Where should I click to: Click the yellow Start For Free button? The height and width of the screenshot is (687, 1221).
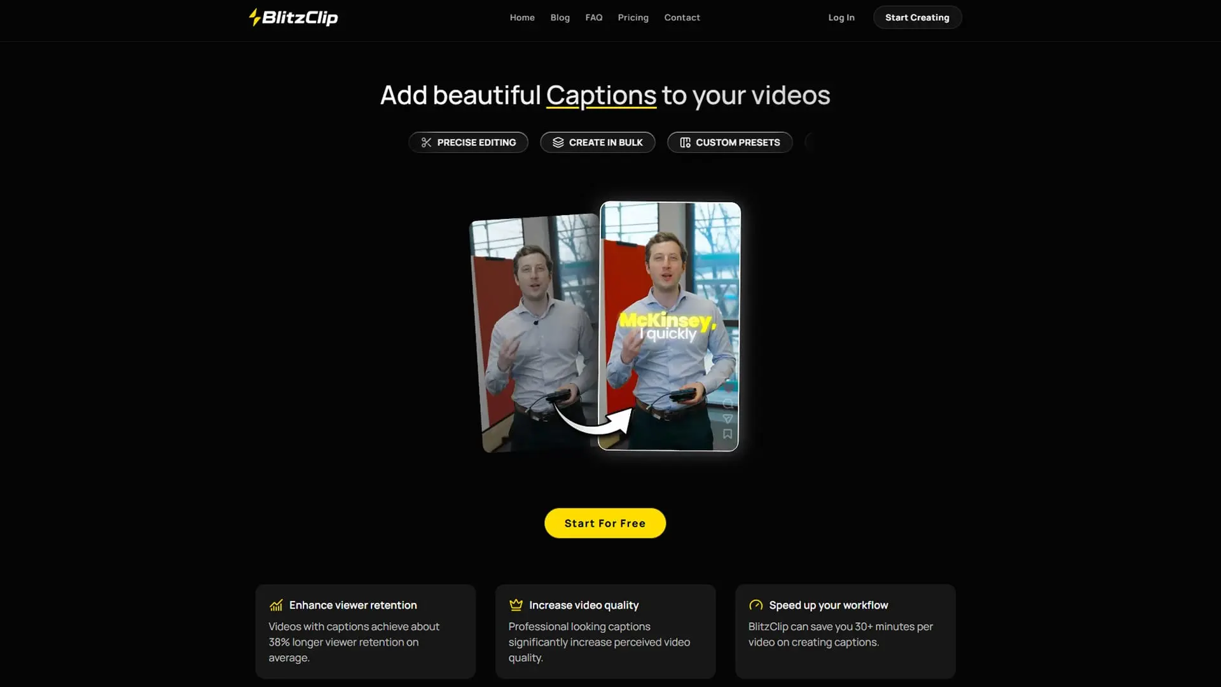tap(605, 523)
